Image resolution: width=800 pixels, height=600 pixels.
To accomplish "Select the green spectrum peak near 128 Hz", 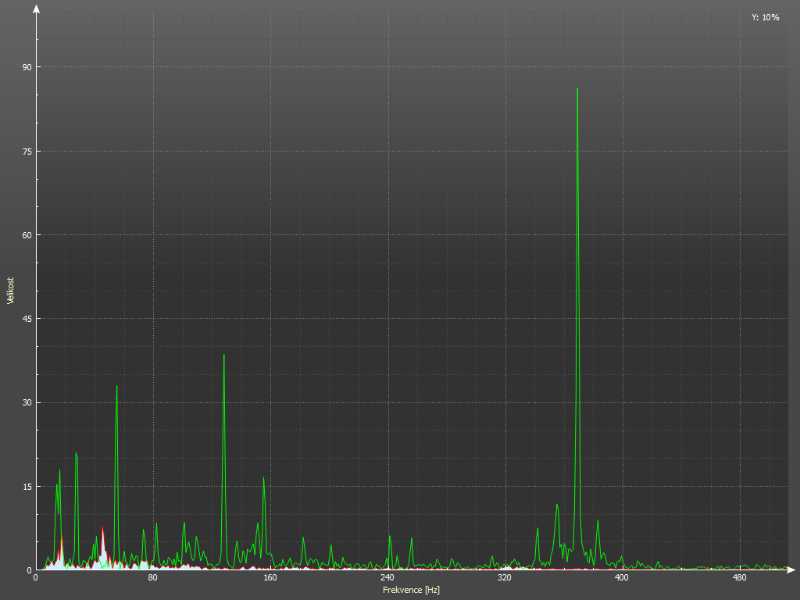I will [x=224, y=356].
